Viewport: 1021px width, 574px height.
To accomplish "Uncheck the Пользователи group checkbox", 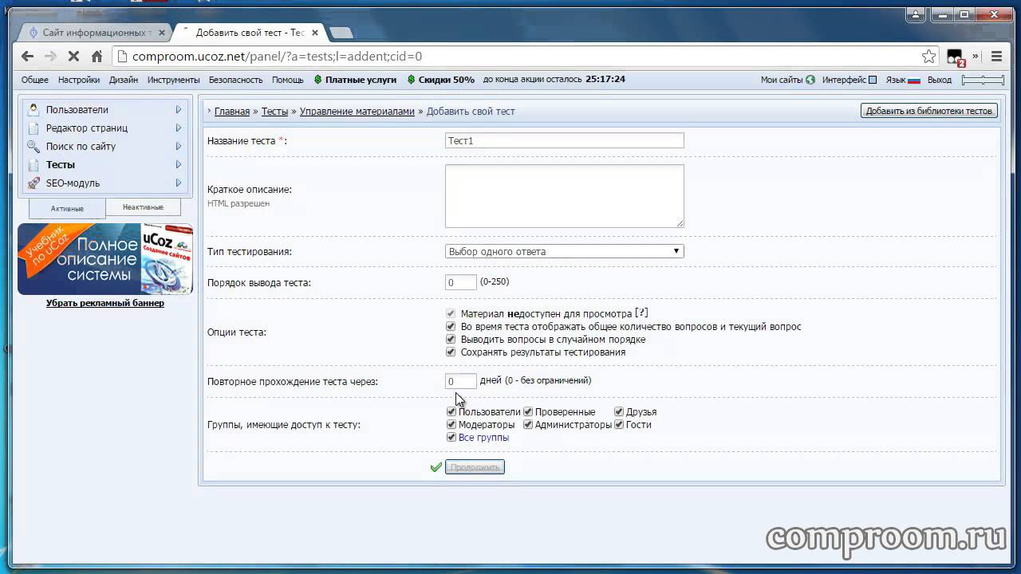I will 451,412.
